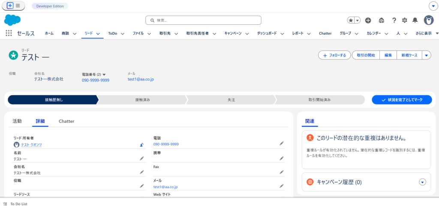
Task: Open the more actions dropdown beside 新規ケース
Action: point(426,55)
